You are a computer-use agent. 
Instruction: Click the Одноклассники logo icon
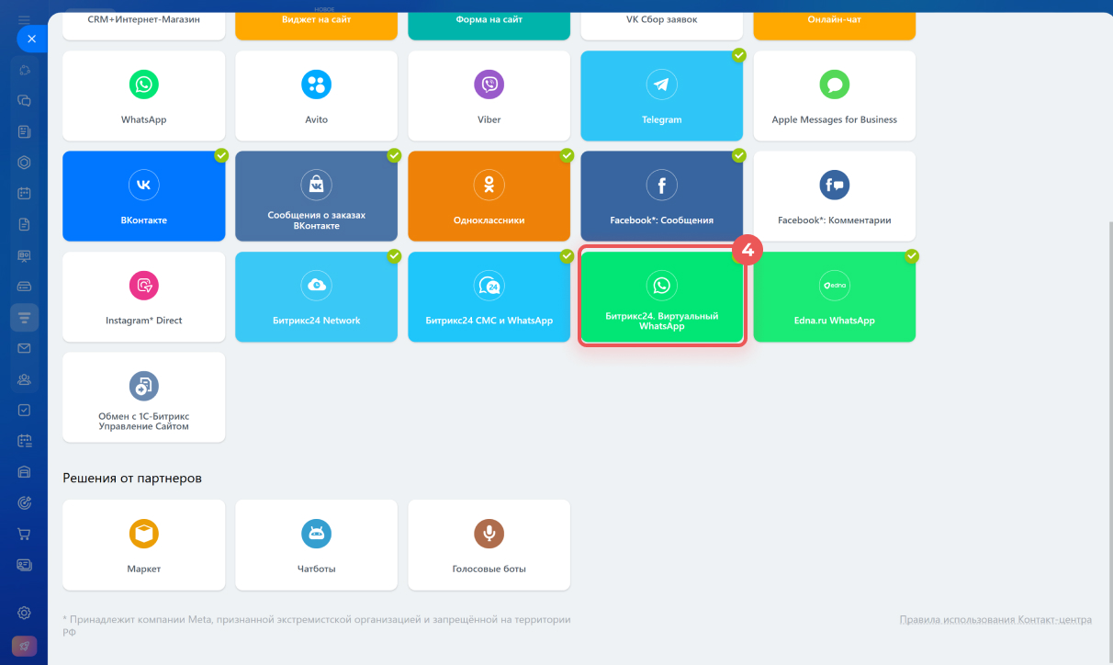tap(489, 185)
